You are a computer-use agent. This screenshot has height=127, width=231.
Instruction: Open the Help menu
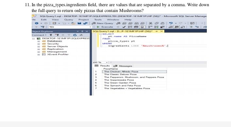coord(128,19)
